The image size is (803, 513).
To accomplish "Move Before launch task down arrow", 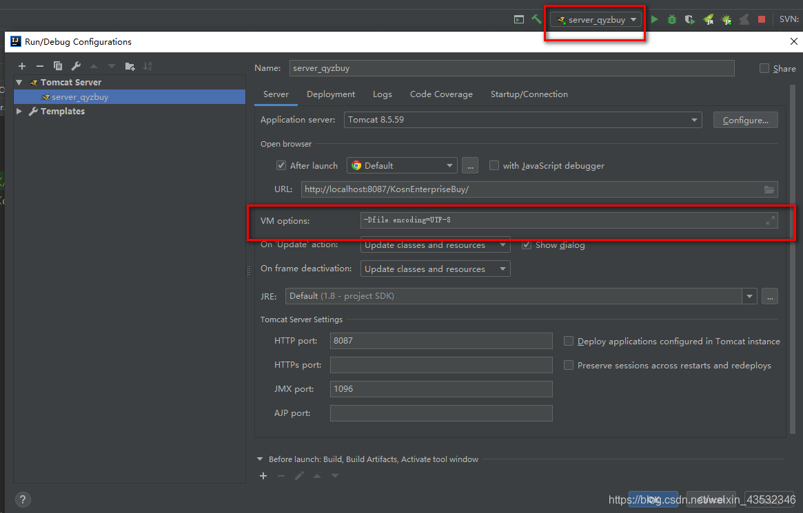I will point(335,476).
